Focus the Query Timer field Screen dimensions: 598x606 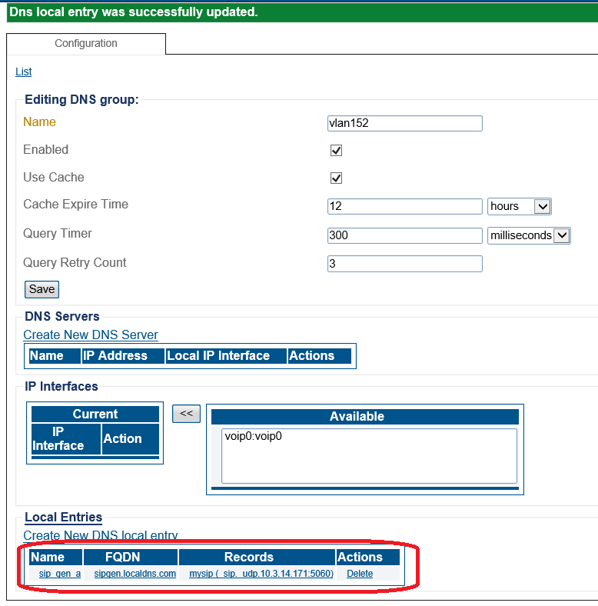[404, 235]
